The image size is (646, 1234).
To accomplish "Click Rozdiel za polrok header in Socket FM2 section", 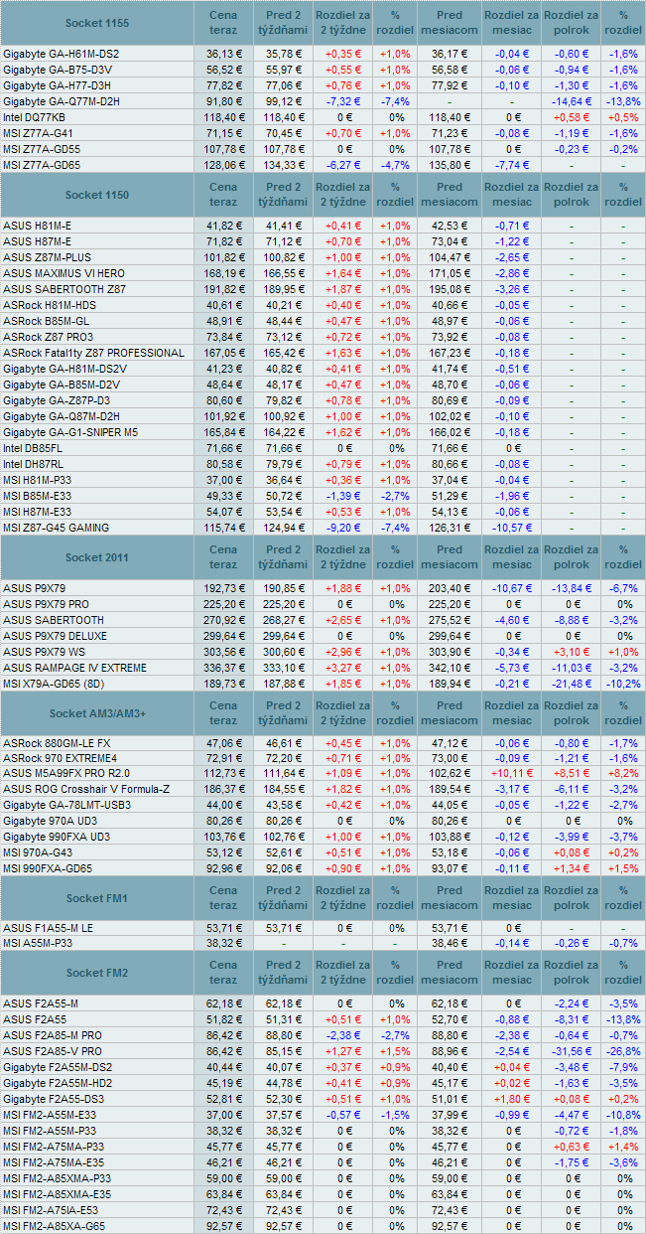I will pos(572,972).
